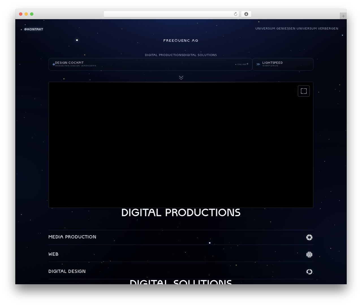The height and width of the screenshot is (306, 362).
Task: Go to Digital Solutions in the nav
Action: [x=200, y=55]
